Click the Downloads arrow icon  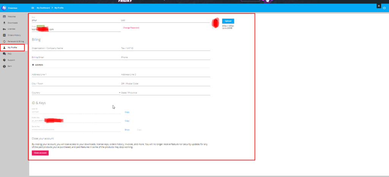[4, 23]
